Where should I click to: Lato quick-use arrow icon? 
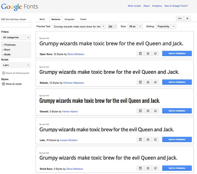pos(148,139)
